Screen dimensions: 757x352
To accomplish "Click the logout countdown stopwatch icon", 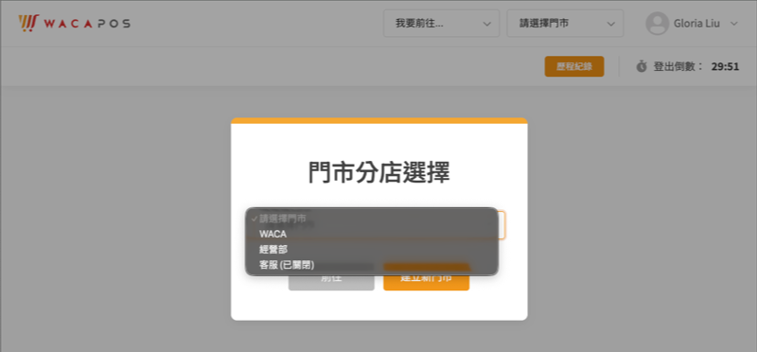I will click(x=642, y=66).
